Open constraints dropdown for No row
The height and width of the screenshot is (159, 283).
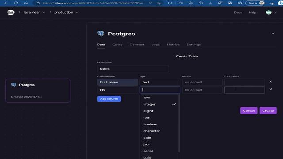245,90
